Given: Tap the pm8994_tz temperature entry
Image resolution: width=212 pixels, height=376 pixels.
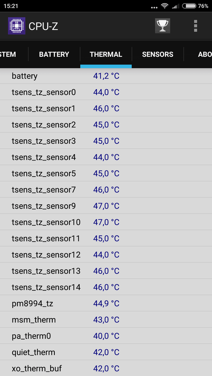Looking at the screenshot, I should click(x=106, y=304).
